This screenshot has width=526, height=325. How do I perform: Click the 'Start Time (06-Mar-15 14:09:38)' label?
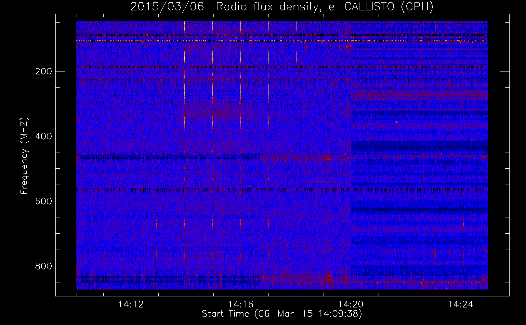[282, 314]
